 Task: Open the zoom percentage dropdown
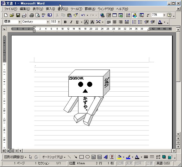tap(164, 15)
